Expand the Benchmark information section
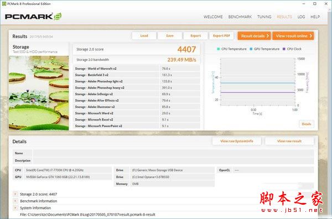The image size is (332, 219). point(15,201)
